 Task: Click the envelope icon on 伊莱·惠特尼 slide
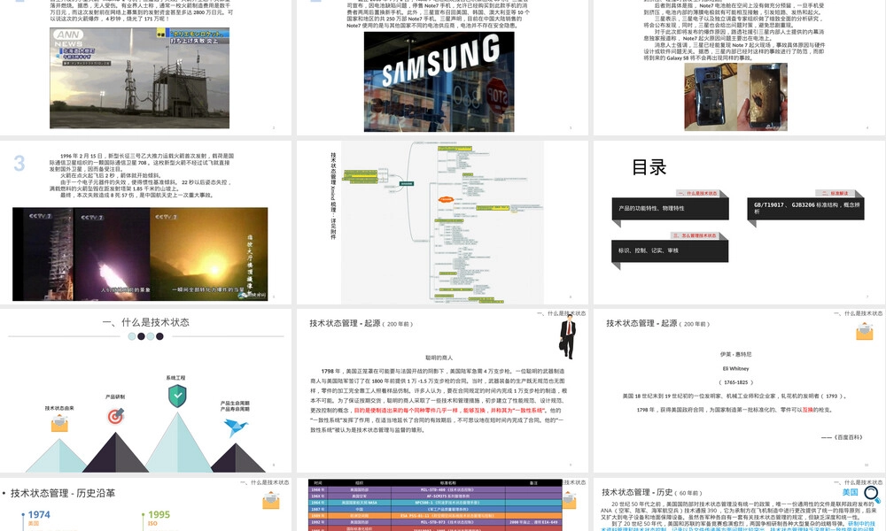[x=865, y=331]
